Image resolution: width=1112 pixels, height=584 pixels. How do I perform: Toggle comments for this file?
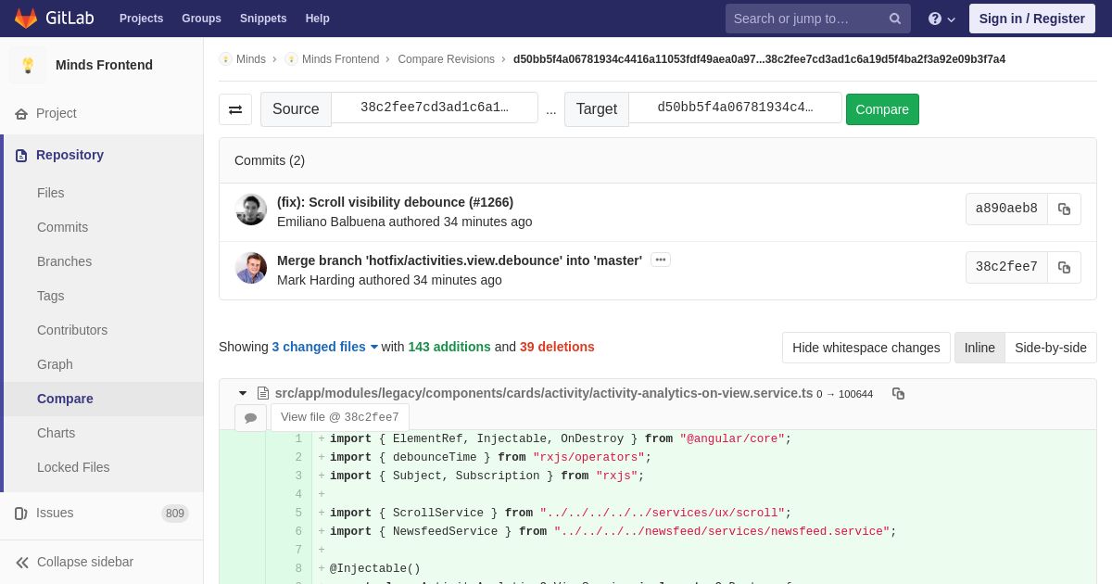(250, 417)
